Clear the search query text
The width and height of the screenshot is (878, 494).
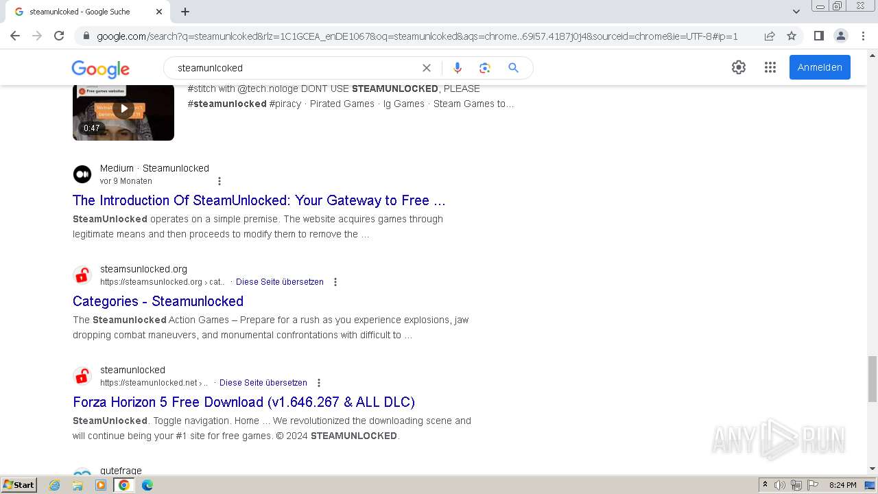click(427, 68)
